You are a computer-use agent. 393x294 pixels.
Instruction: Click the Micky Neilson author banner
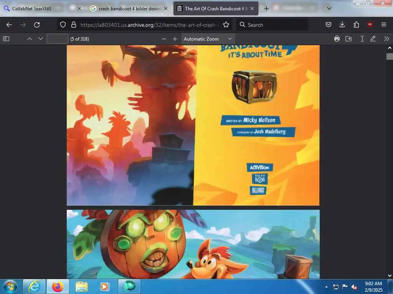[x=250, y=120]
